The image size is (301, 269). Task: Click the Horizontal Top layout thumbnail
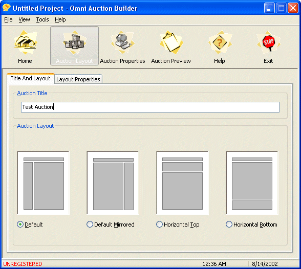tap(183, 183)
